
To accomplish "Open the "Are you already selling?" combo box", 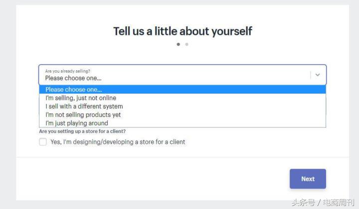I will pos(175,75).
